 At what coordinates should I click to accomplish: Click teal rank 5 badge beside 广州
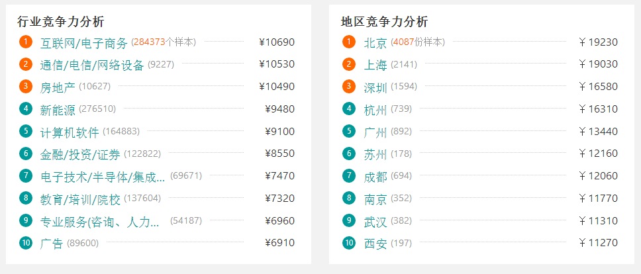pyautogui.click(x=349, y=131)
